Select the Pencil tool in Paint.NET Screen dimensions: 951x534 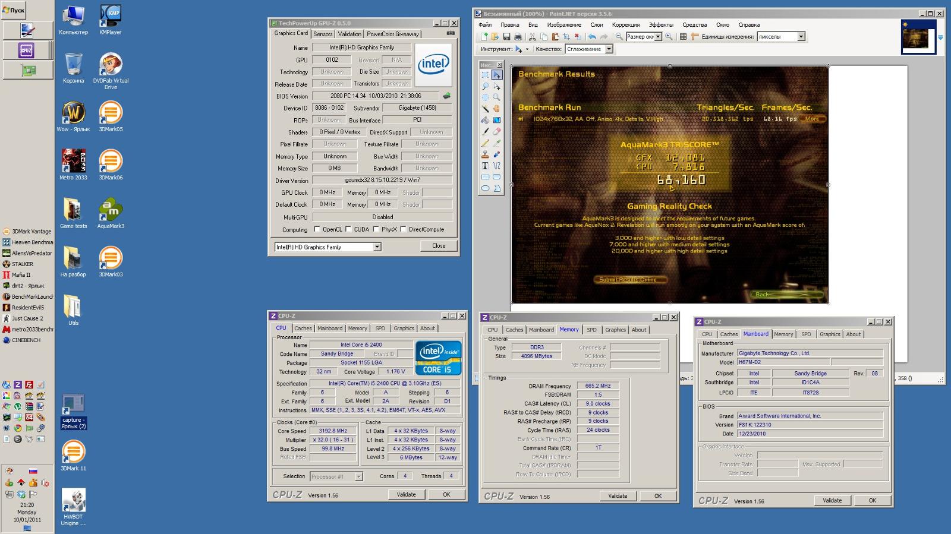click(x=485, y=143)
